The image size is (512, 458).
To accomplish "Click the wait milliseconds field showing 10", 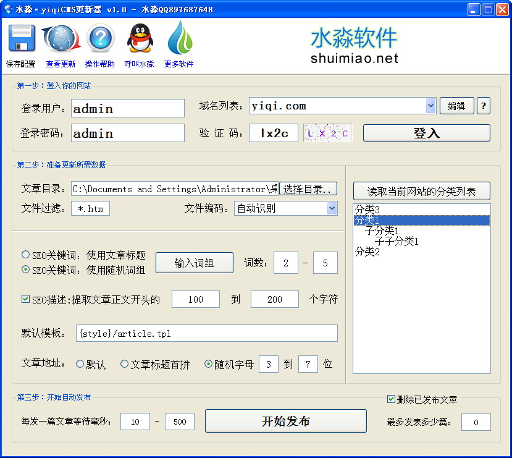I will click(x=135, y=422).
